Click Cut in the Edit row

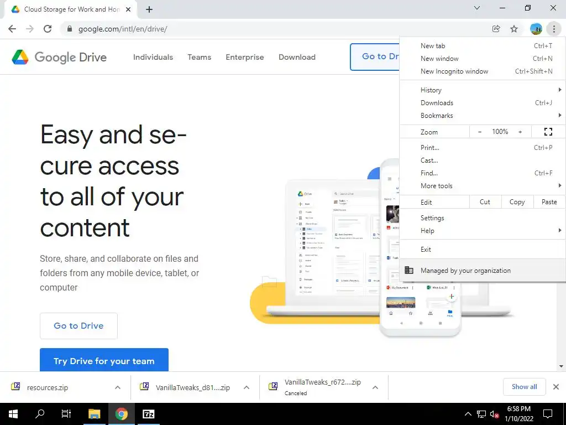click(x=485, y=202)
